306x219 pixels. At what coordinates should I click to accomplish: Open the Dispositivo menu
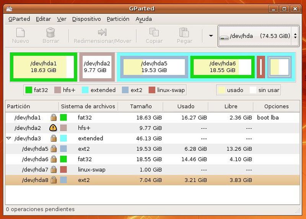[x=86, y=19]
